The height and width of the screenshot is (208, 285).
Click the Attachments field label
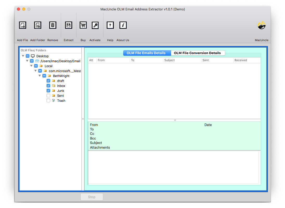coord(100,147)
